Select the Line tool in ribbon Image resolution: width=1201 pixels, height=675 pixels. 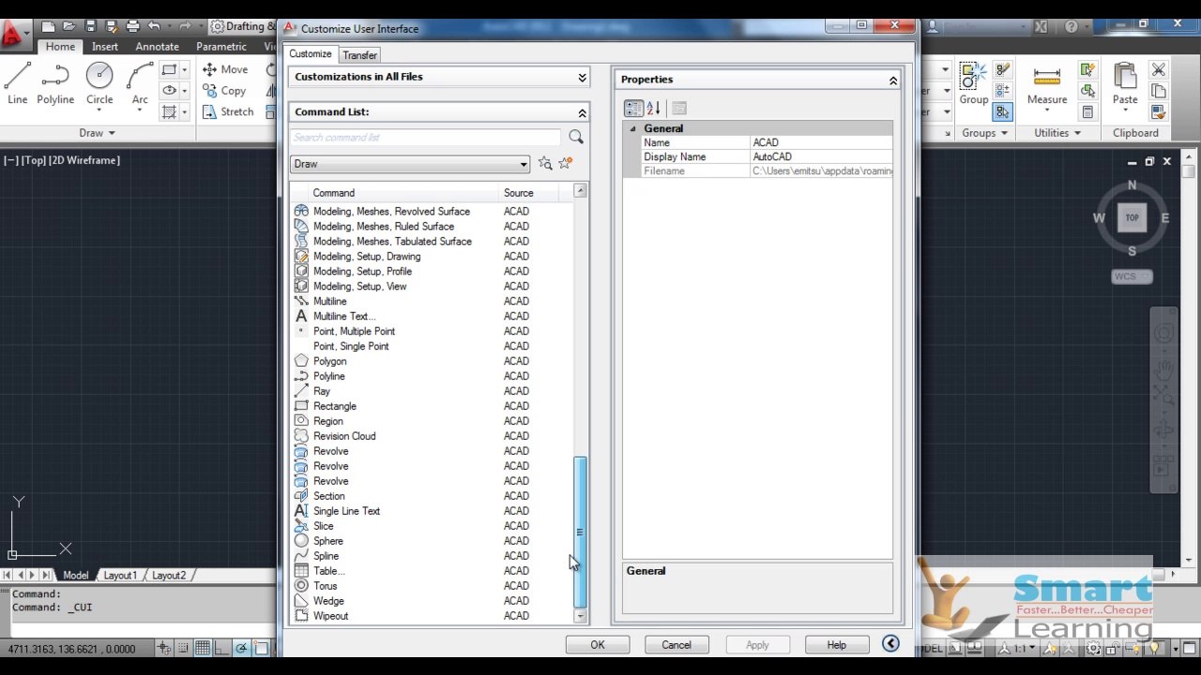click(17, 83)
